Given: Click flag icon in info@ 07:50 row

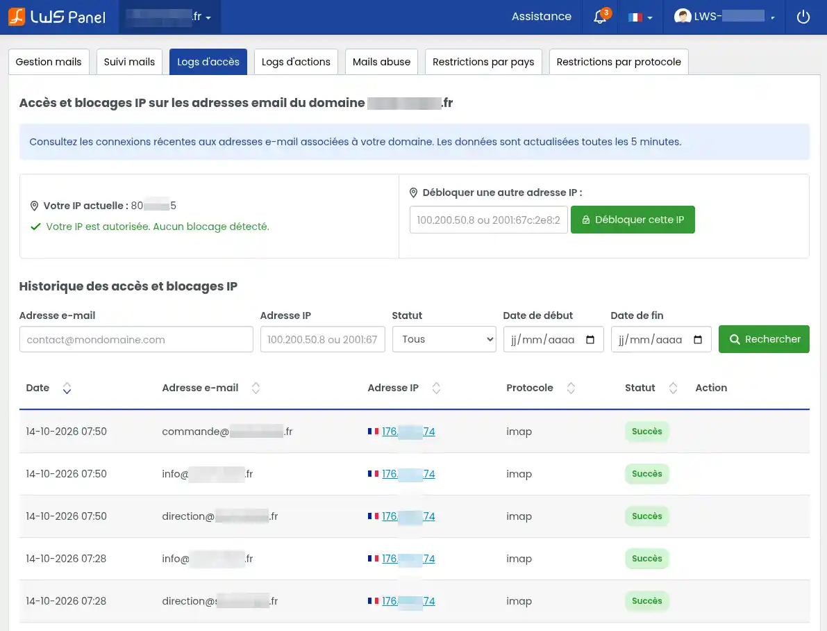Looking at the screenshot, I should point(374,474).
